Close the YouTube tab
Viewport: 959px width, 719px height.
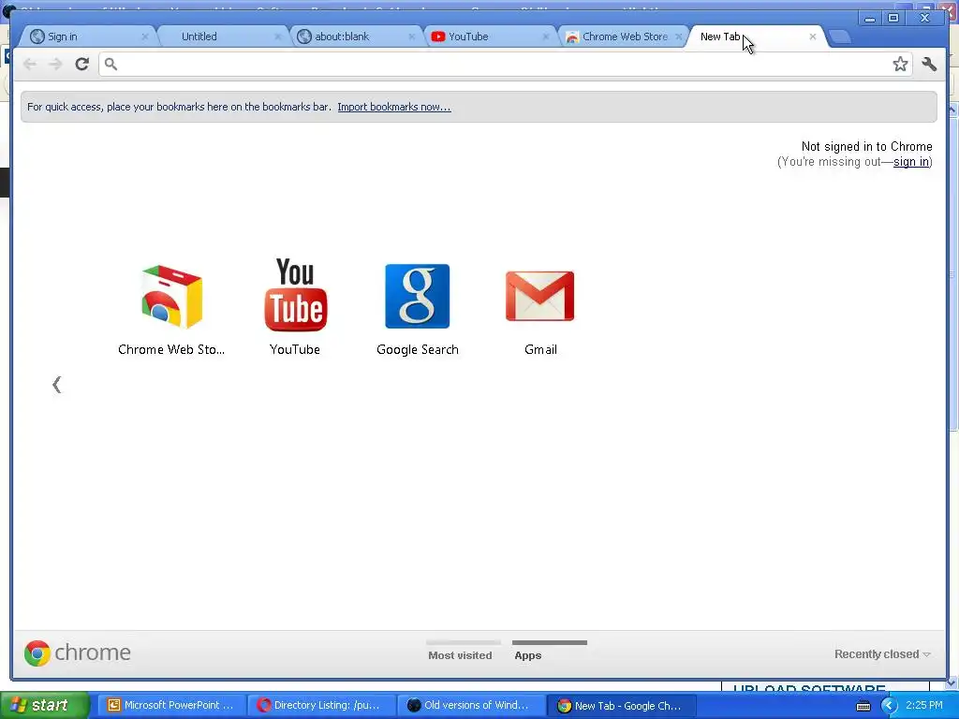click(546, 37)
